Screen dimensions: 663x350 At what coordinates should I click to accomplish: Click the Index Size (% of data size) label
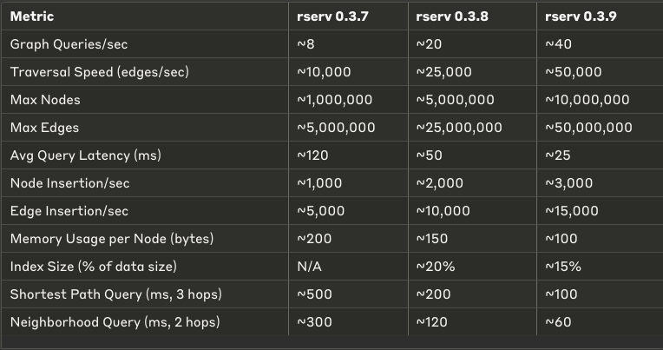pyautogui.click(x=94, y=267)
